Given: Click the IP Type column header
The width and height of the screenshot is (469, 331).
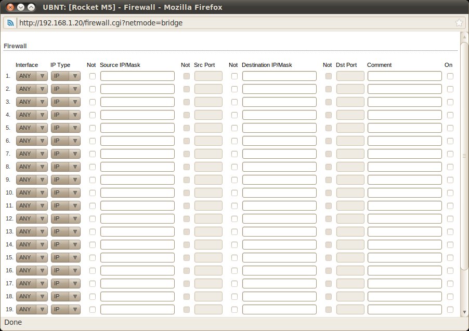Looking at the screenshot, I should [60, 65].
